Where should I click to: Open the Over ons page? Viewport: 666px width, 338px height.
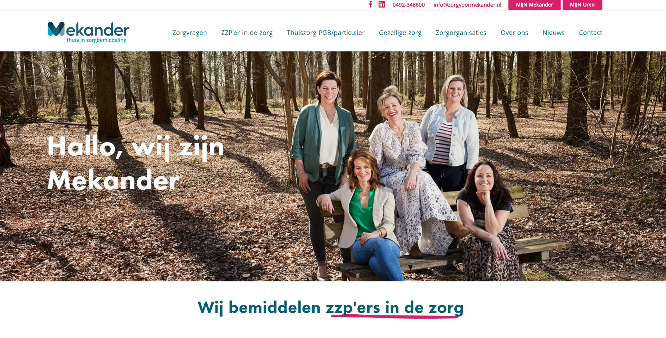(514, 33)
